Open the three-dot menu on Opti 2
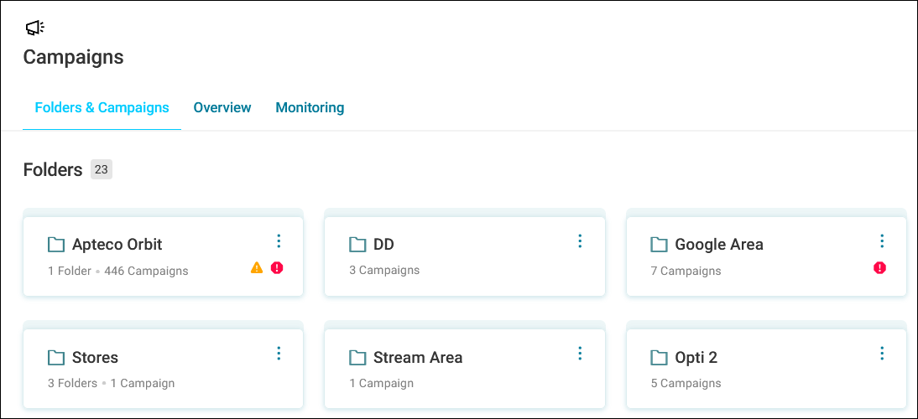The width and height of the screenshot is (918, 419). [x=882, y=353]
